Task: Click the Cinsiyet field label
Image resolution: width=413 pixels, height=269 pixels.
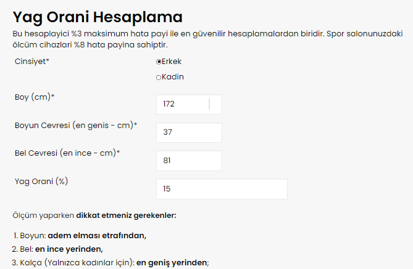Action: point(31,62)
